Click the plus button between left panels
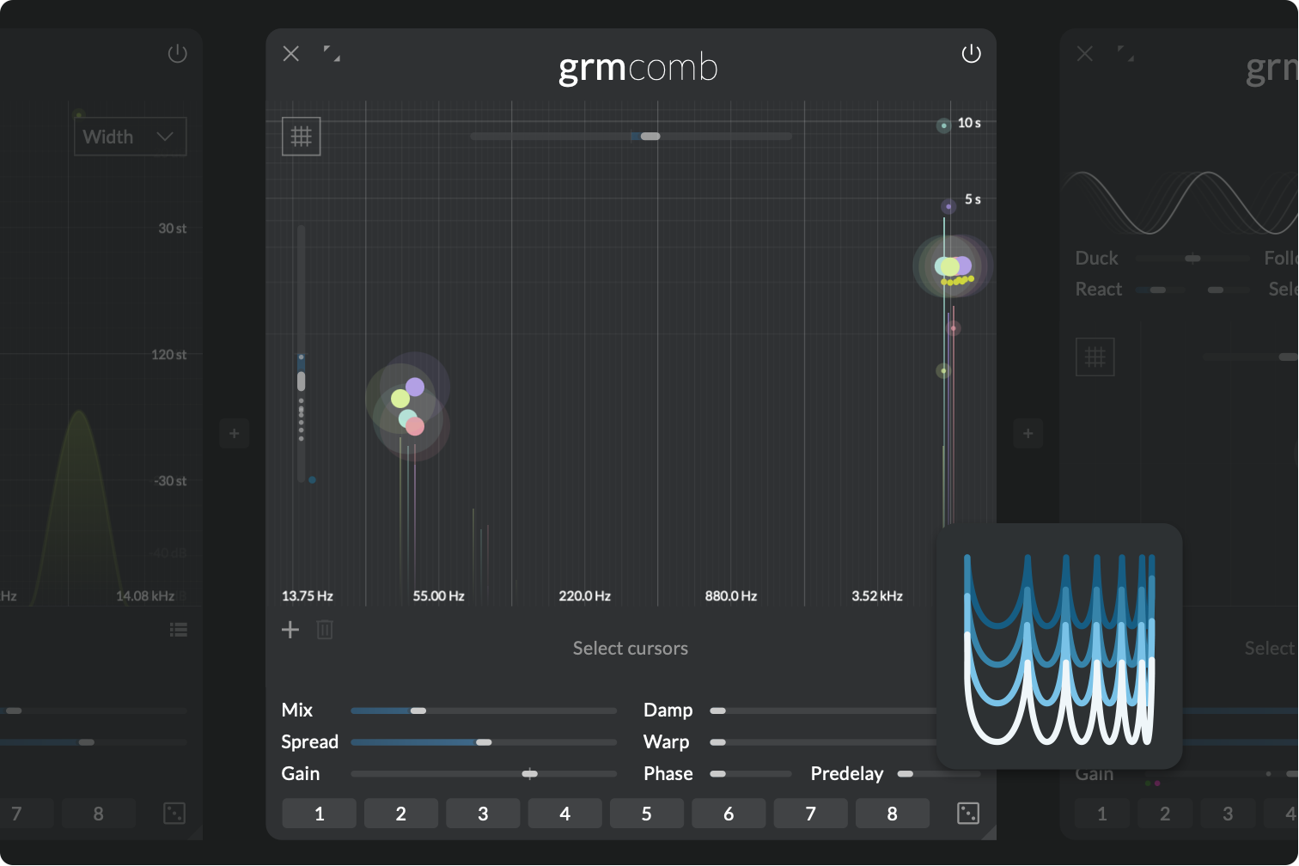The height and width of the screenshot is (866, 1299). pos(234,433)
